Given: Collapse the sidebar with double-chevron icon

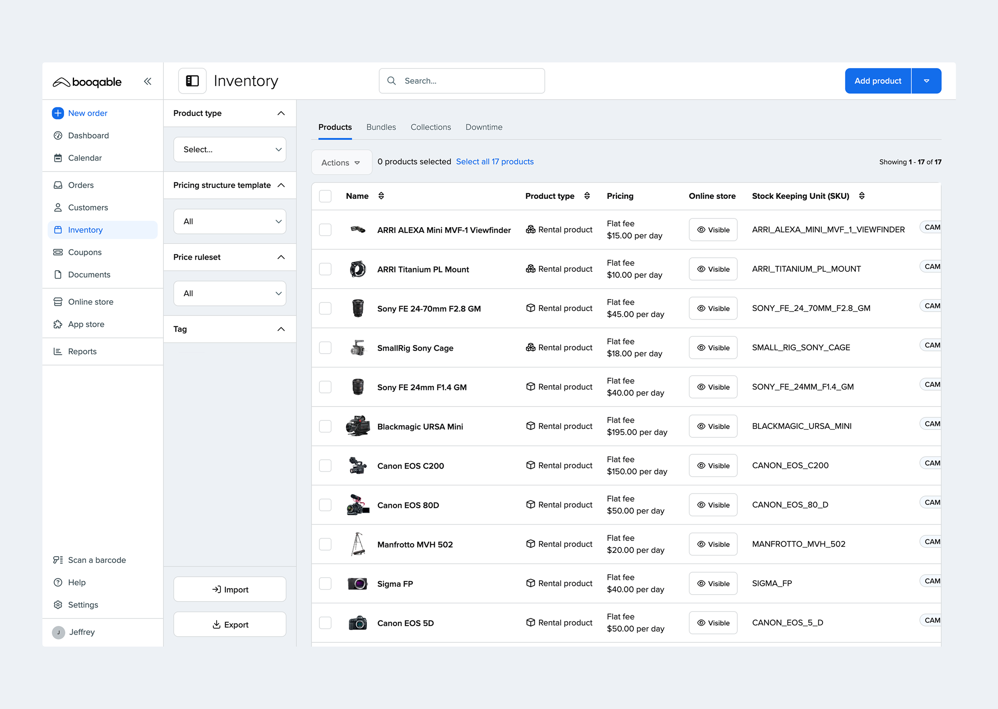Looking at the screenshot, I should coord(148,81).
